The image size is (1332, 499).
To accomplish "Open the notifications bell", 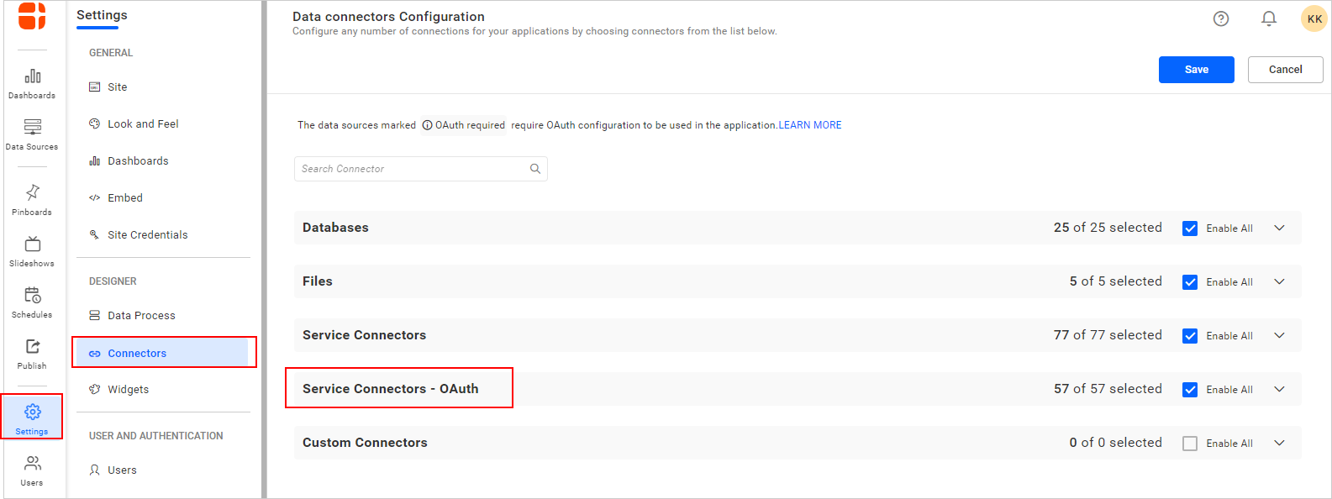I will pyautogui.click(x=1269, y=18).
